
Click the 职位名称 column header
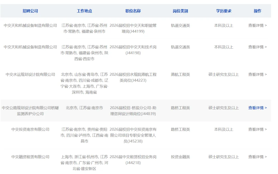[x=133, y=11]
